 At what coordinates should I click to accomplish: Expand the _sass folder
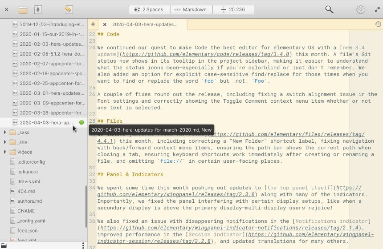(x=5, y=132)
